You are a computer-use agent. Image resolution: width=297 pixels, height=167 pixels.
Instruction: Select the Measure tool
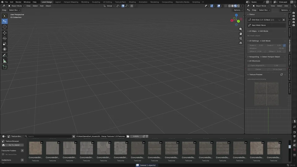(x=5, y=61)
